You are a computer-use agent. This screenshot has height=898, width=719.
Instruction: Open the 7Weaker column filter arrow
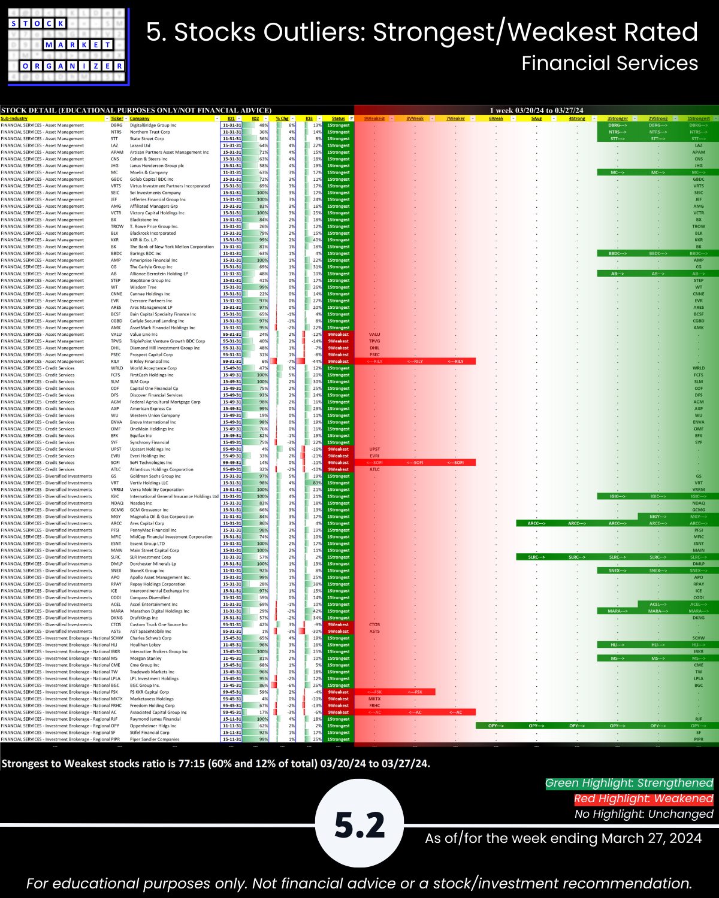point(473,119)
